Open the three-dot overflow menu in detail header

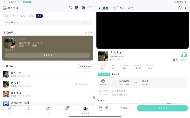(x=186, y=8)
